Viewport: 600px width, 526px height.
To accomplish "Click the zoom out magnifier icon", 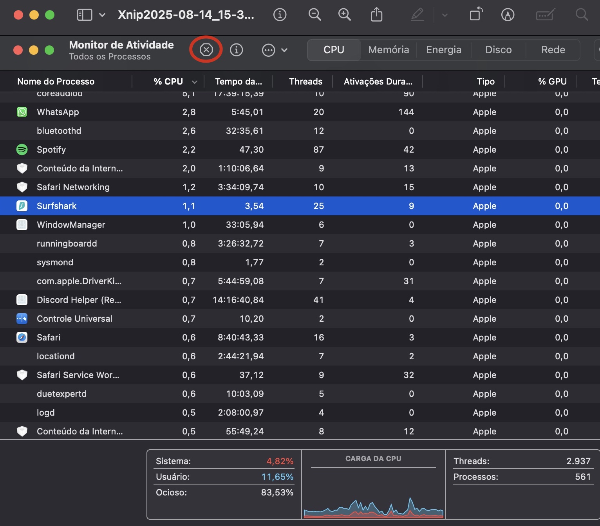I will click(x=314, y=14).
